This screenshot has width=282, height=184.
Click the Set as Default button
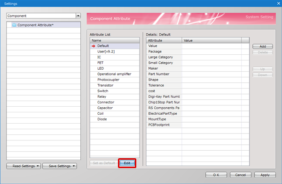point(104,163)
